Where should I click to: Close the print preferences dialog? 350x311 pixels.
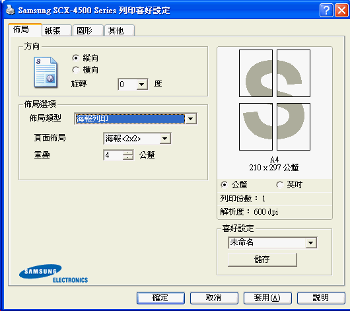point(341,10)
